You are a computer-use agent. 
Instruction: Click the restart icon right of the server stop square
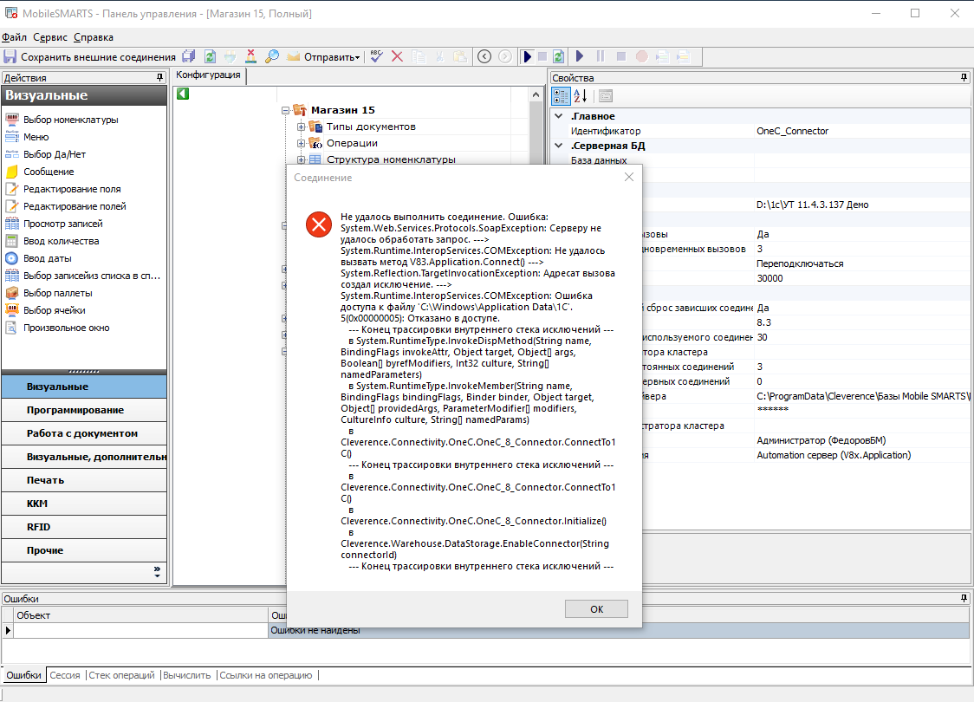(558, 56)
